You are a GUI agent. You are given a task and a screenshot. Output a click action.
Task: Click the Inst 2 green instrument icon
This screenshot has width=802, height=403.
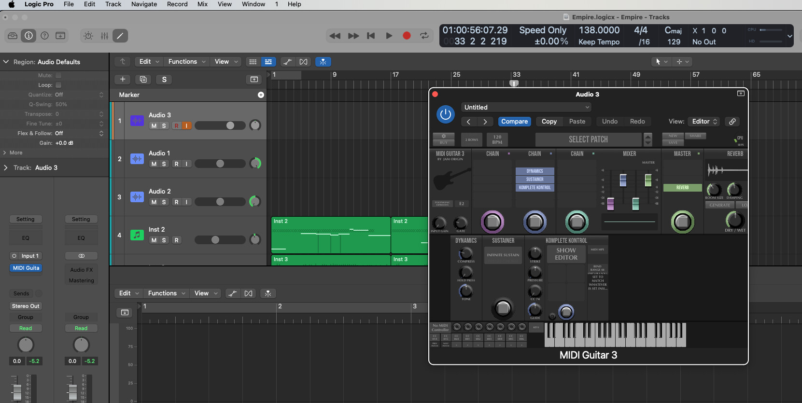point(137,235)
